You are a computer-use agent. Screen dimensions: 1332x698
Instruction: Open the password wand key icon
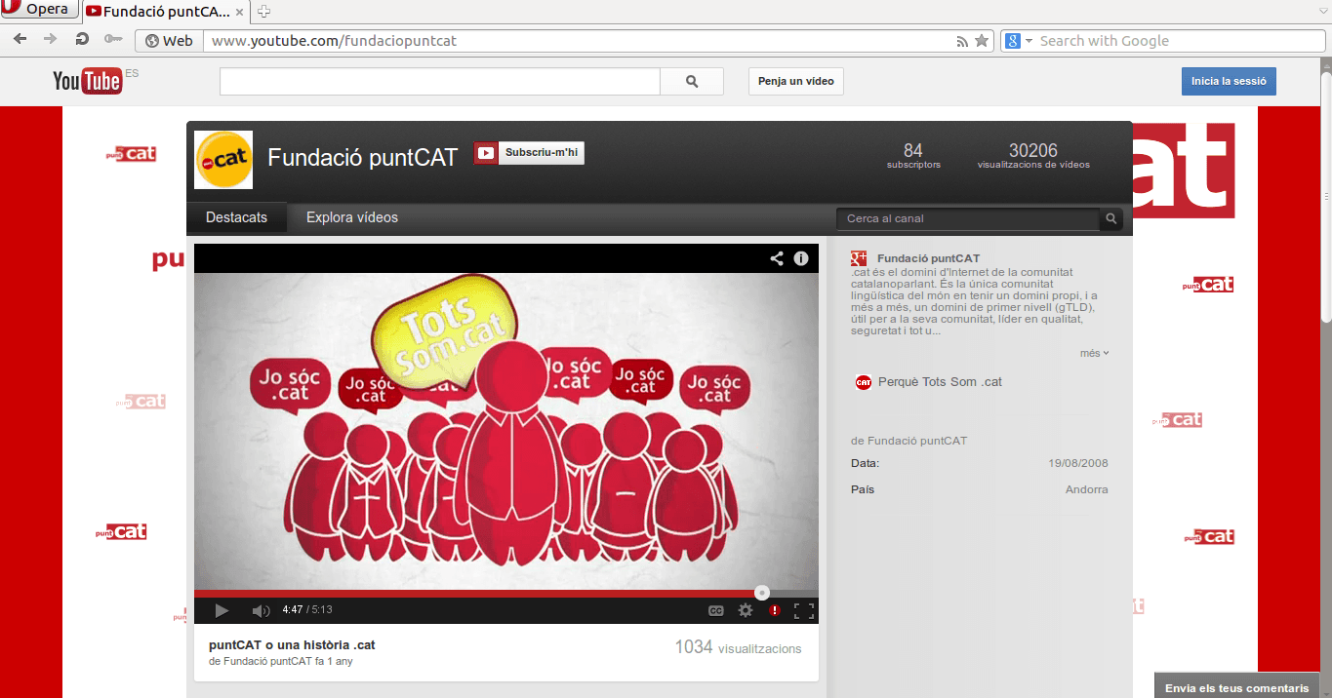(x=113, y=40)
